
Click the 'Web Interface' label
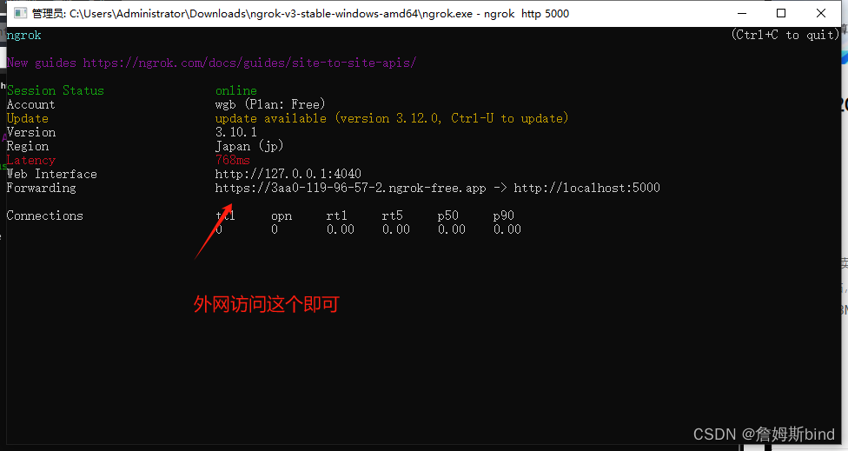[52, 174]
